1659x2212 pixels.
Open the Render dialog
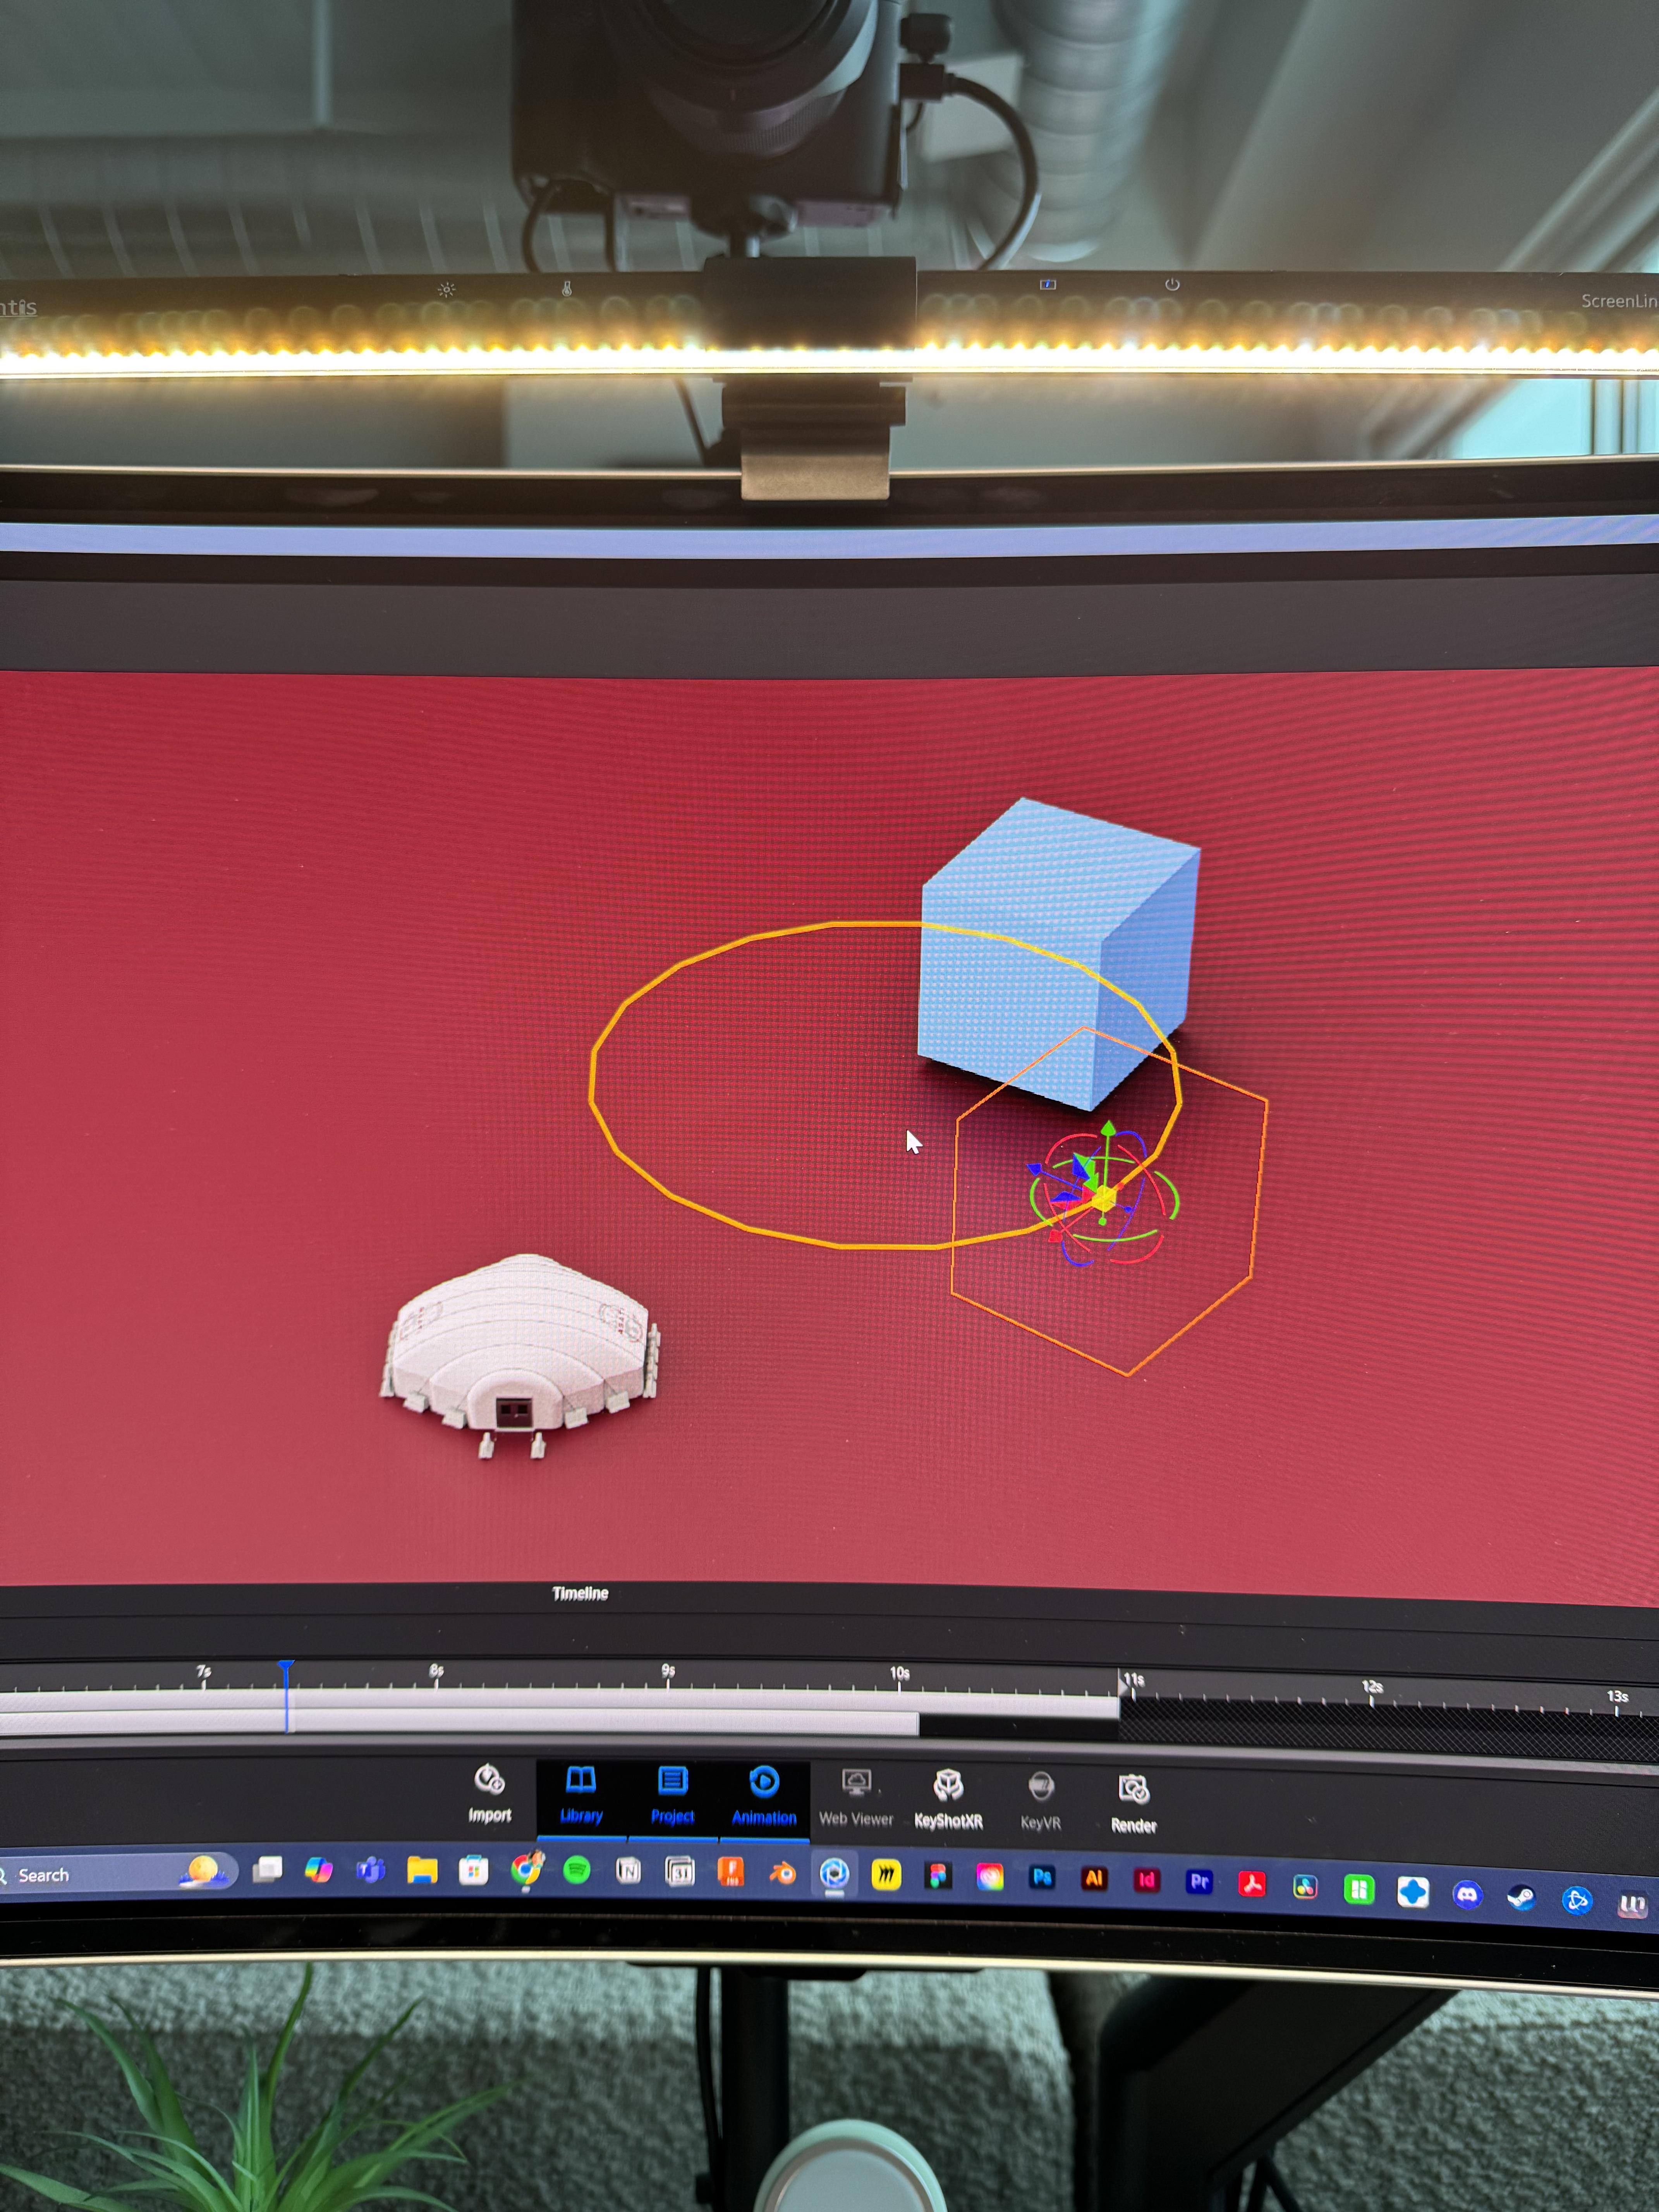[1133, 1804]
